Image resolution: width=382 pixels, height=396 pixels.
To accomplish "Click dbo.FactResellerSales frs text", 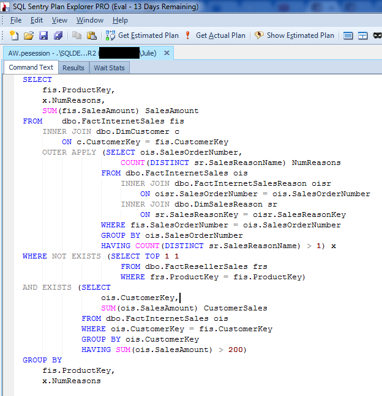I will click(206, 266).
